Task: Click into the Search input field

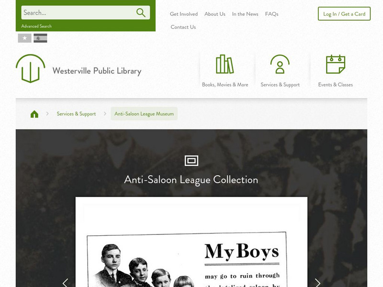Action: coord(78,13)
